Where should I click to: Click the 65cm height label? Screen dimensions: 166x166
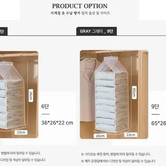(x=134, y=93)
